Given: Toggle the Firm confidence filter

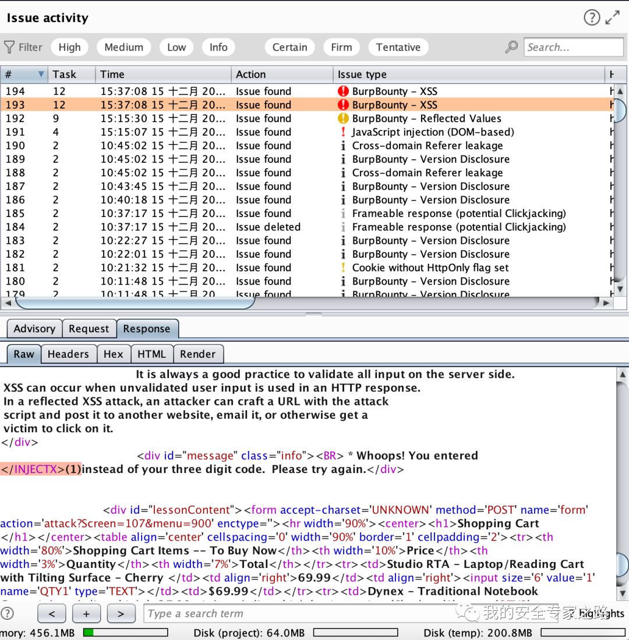Looking at the screenshot, I should tap(341, 47).
